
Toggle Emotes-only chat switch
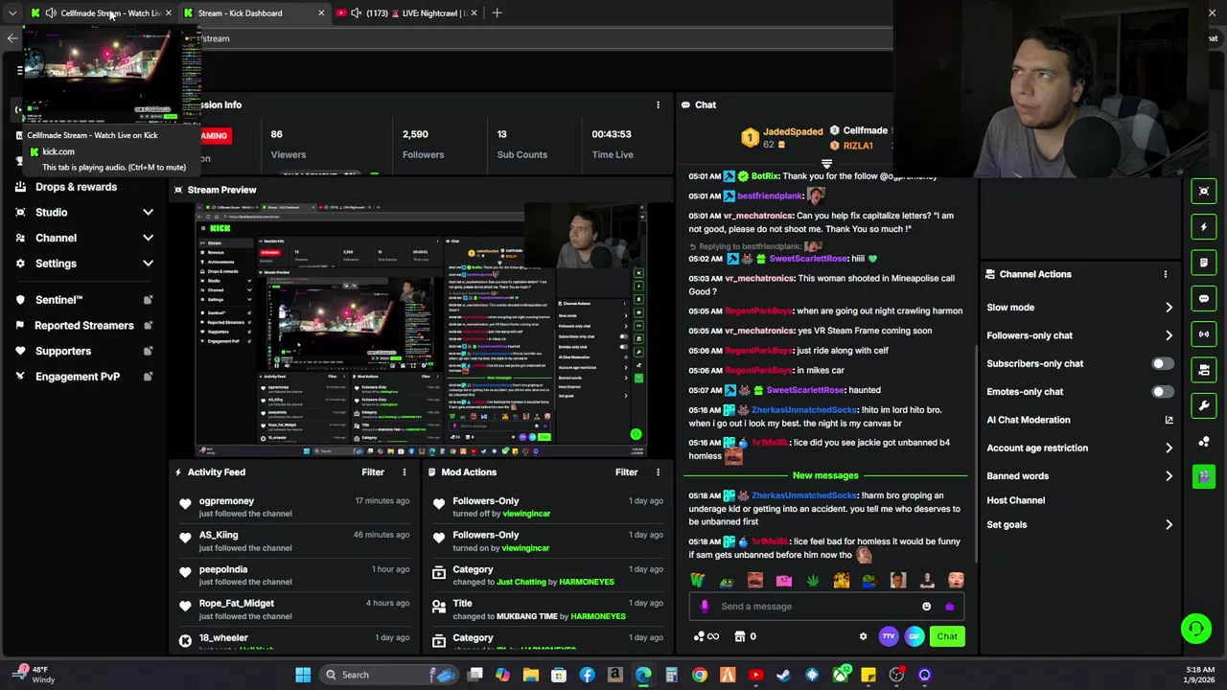coord(1161,391)
